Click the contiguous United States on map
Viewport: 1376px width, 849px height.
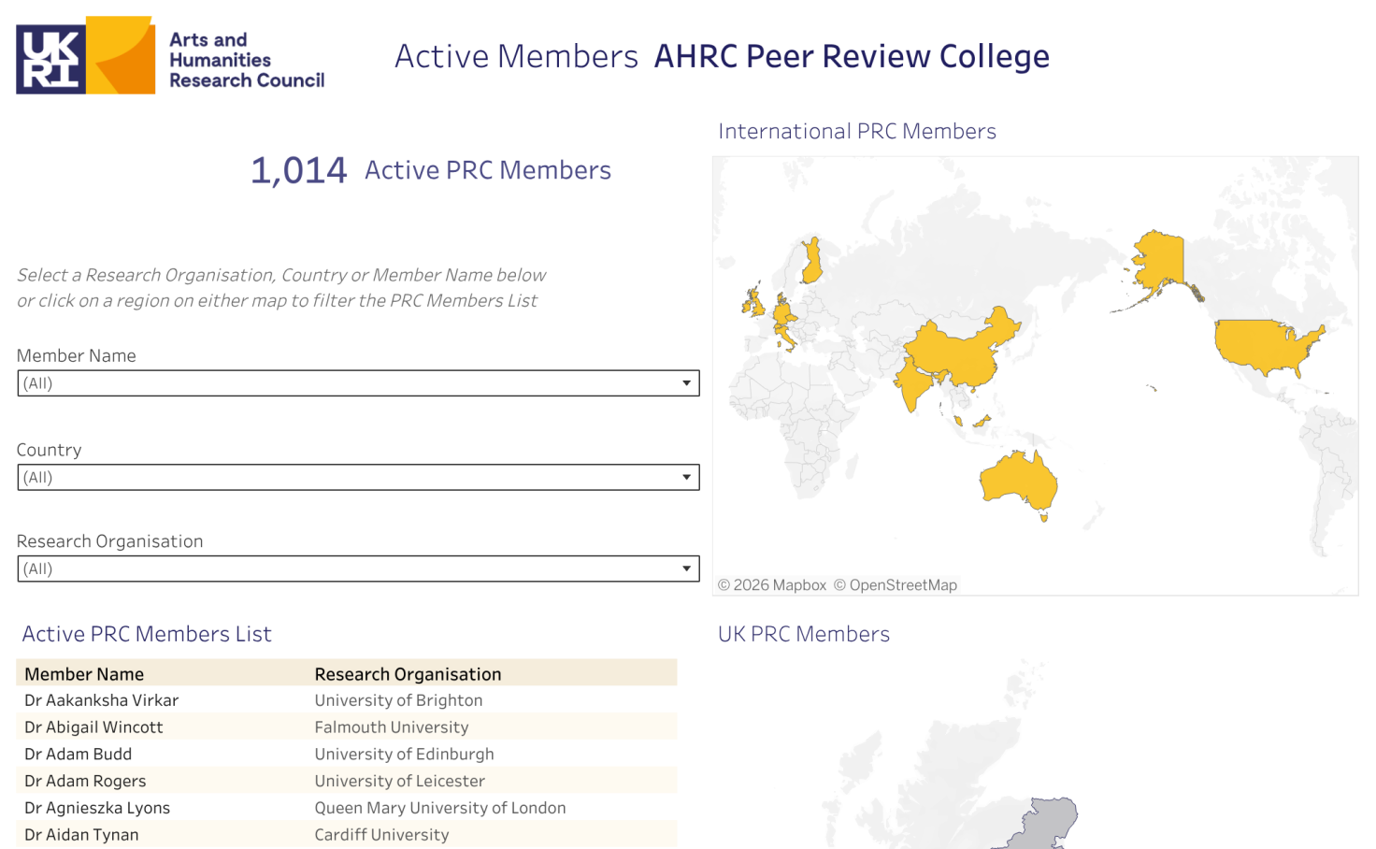[x=1262, y=344]
